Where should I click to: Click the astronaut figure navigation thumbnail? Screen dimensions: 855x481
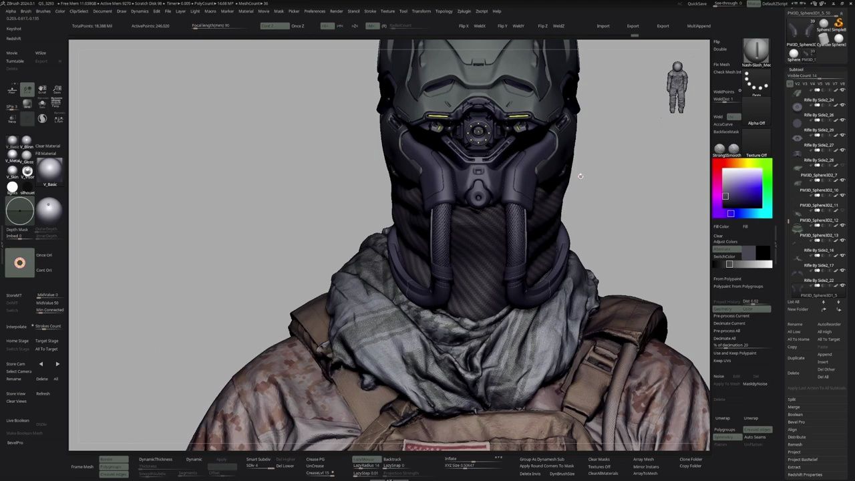click(677, 87)
